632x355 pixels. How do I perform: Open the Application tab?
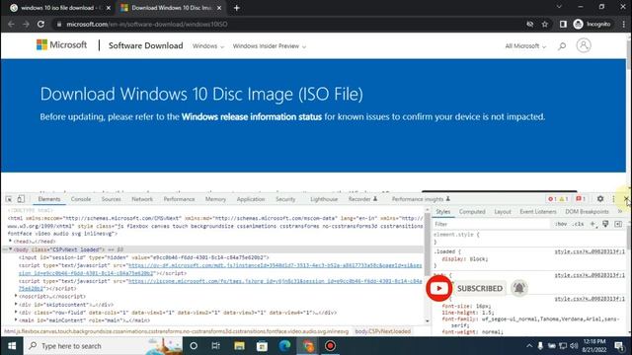[x=251, y=199]
